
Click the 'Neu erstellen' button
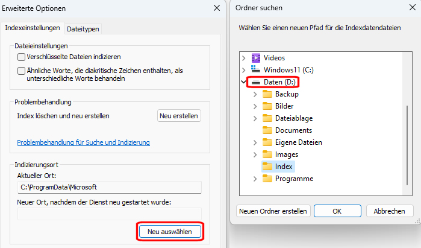click(179, 116)
